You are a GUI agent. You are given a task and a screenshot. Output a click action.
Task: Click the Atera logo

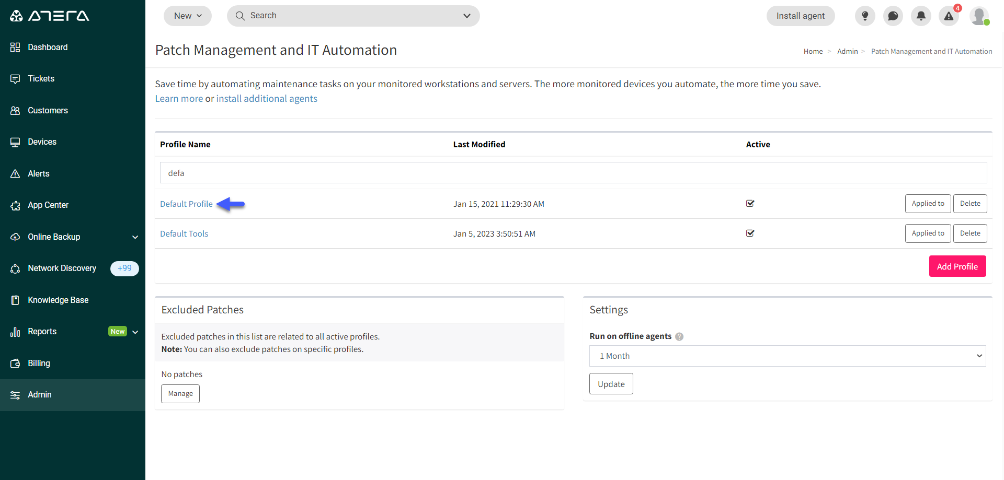point(50,16)
